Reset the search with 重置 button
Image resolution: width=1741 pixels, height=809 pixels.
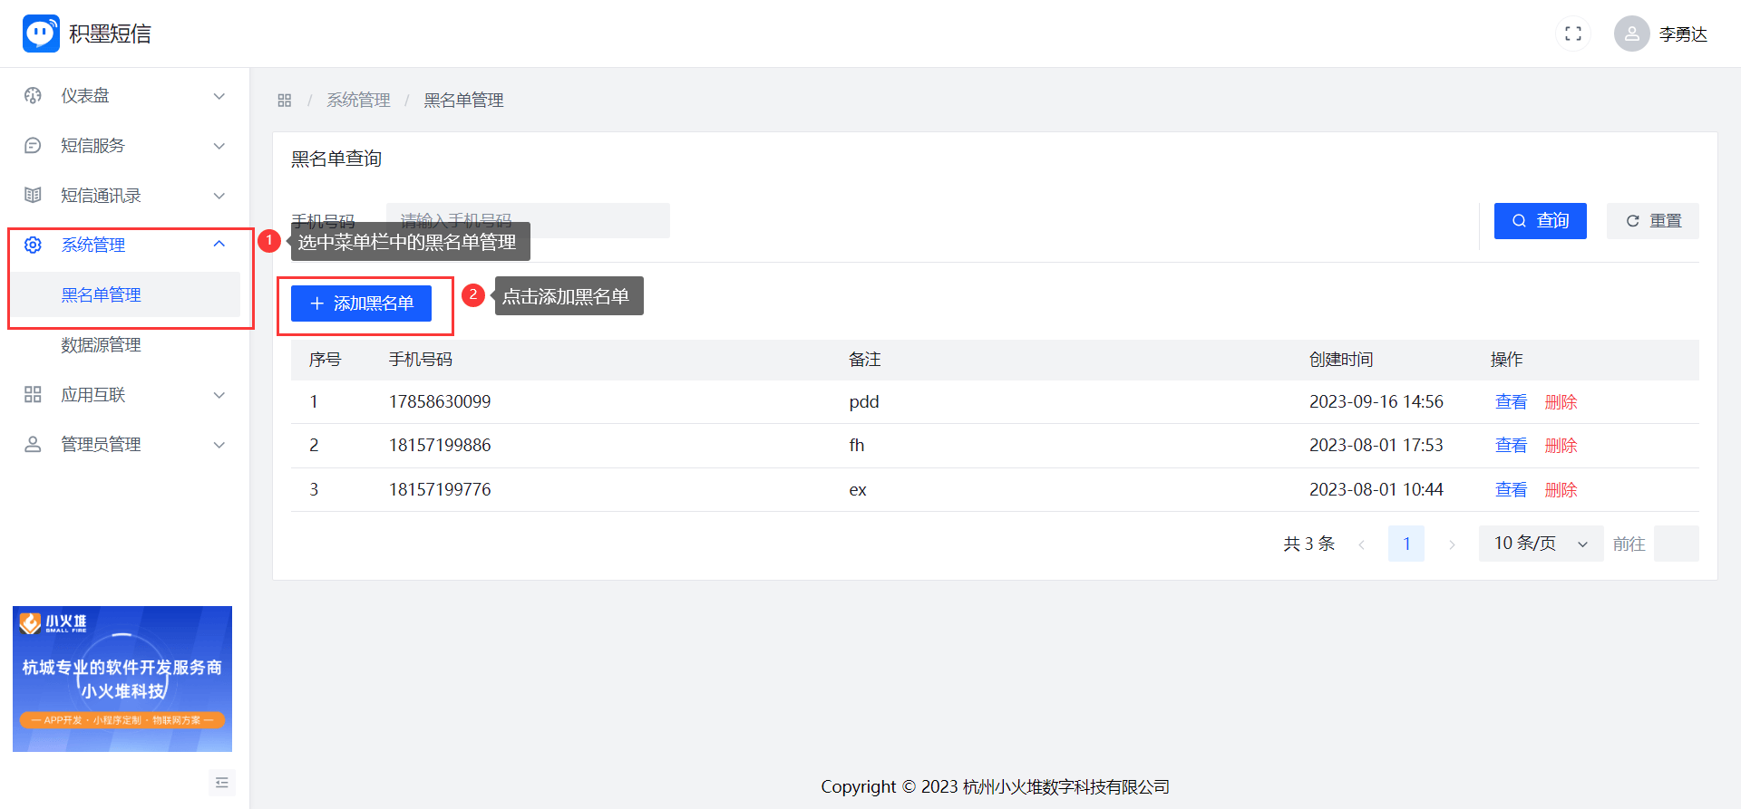click(1652, 221)
